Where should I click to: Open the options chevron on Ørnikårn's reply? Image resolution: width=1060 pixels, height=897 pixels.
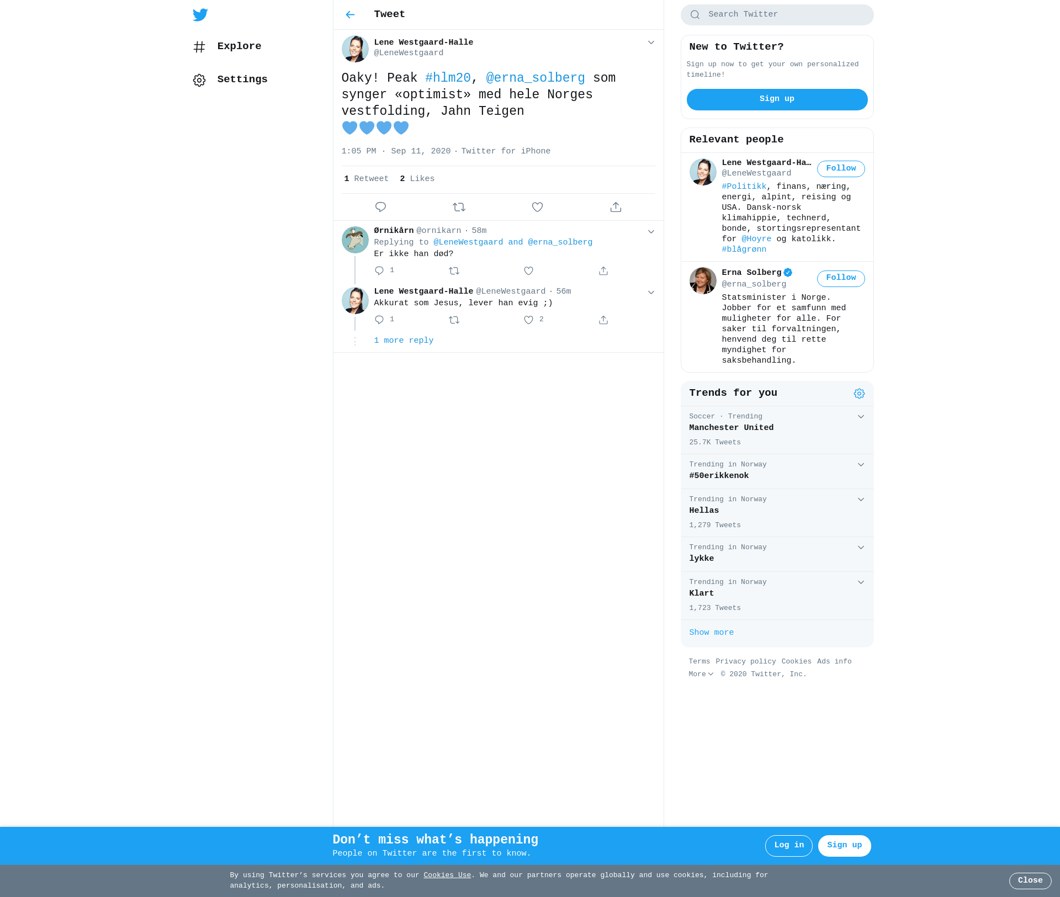click(651, 232)
